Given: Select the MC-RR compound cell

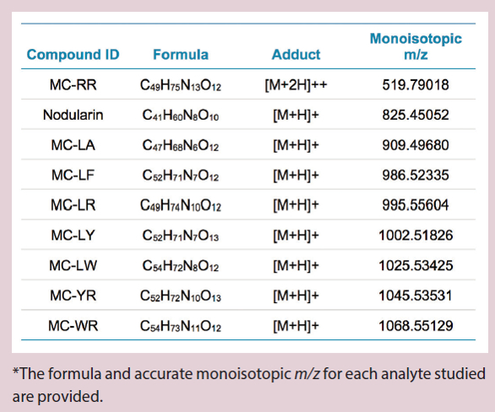Looking at the screenshot, I should coord(73,85).
